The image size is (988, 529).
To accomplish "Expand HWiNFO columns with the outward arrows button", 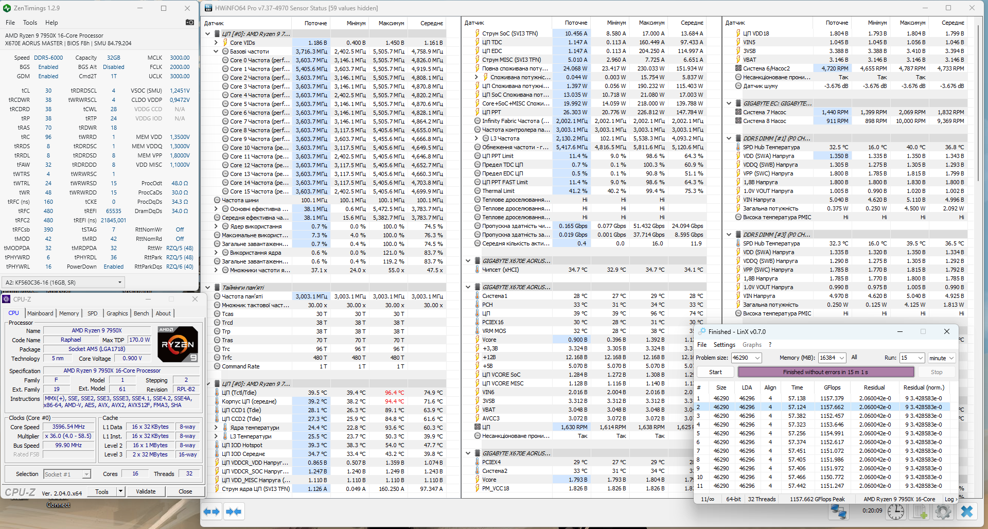I will (x=211, y=512).
